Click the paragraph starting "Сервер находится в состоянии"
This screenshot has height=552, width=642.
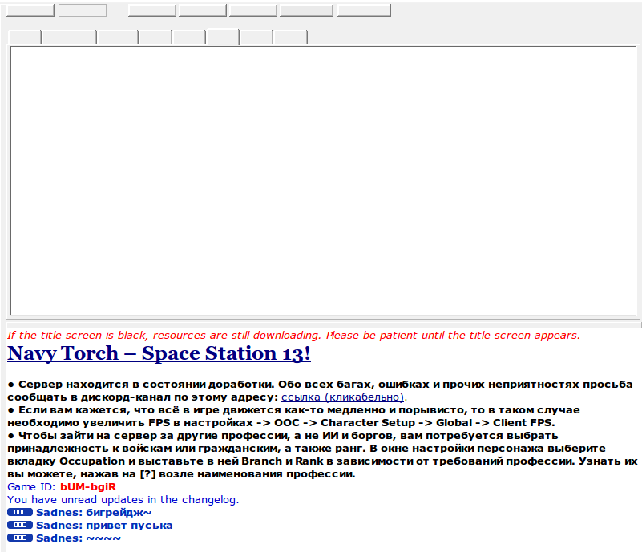tap(320, 390)
